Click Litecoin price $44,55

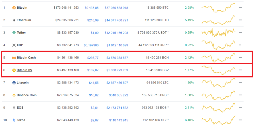[94, 83]
